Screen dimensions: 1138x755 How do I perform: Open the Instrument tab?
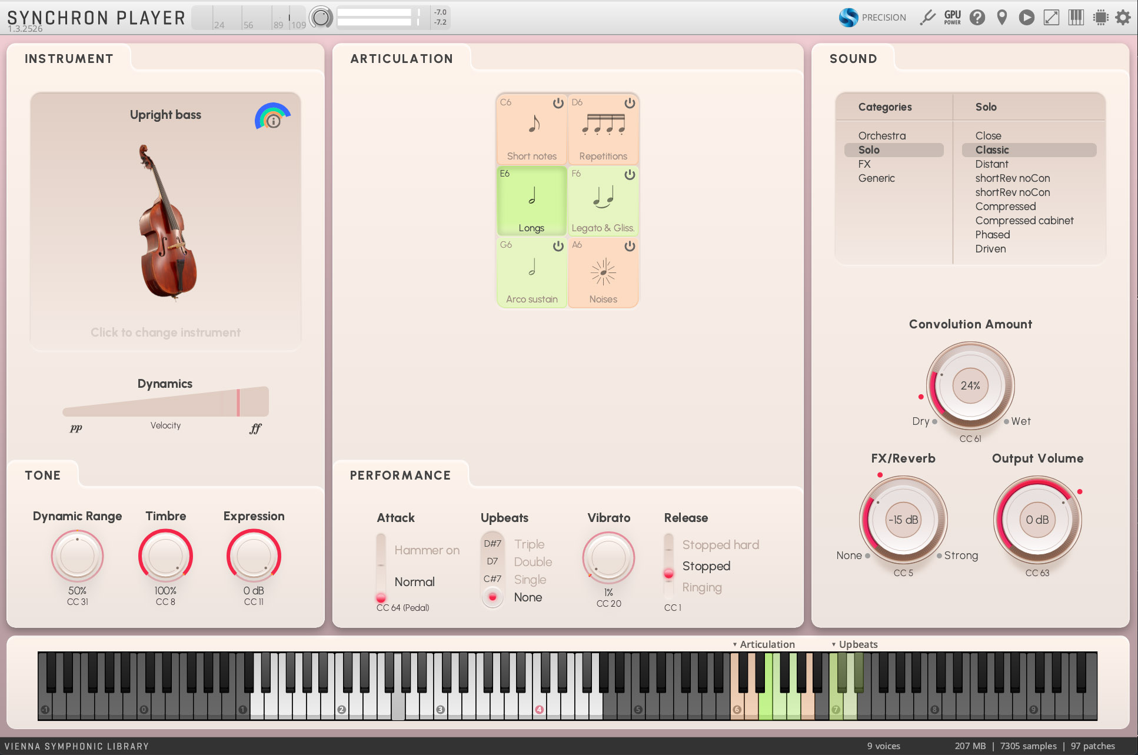69,59
